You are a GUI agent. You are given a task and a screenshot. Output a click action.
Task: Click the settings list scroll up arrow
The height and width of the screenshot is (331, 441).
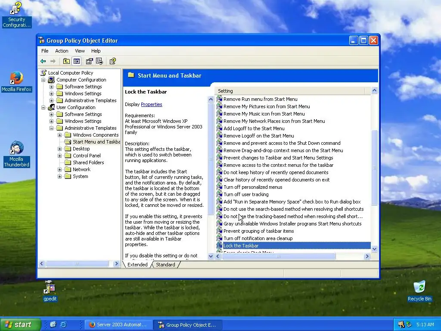pyautogui.click(x=374, y=91)
